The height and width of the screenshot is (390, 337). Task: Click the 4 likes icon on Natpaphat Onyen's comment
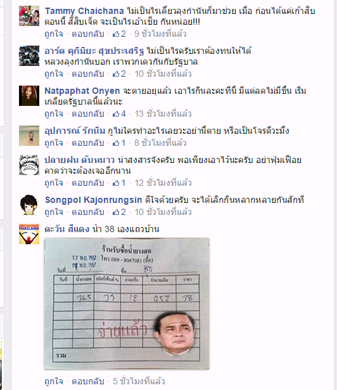click(119, 114)
